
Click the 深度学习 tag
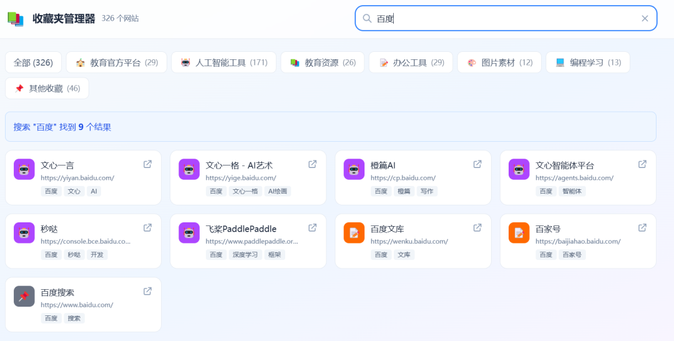click(245, 255)
